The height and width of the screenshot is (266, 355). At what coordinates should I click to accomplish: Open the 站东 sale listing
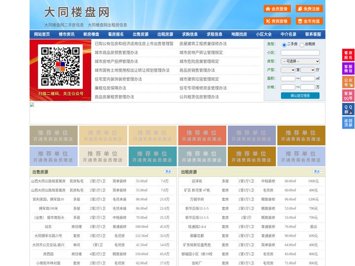[48, 227]
